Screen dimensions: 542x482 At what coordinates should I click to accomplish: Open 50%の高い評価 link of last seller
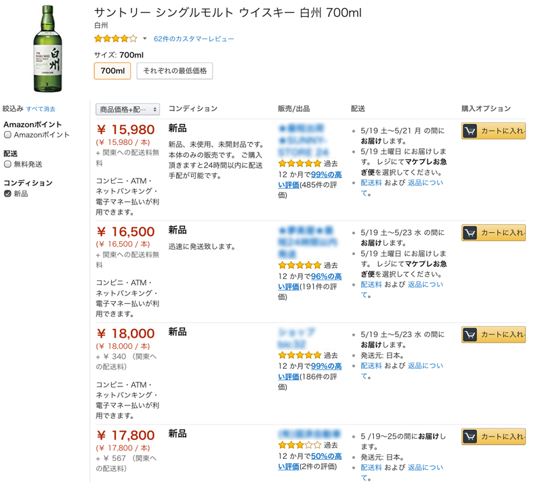[x=326, y=456]
